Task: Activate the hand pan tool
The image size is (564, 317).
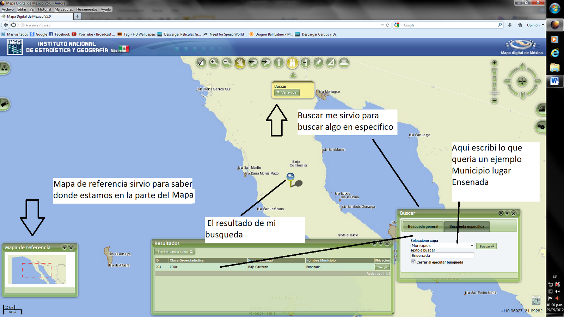Action: [x=240, y=63]
